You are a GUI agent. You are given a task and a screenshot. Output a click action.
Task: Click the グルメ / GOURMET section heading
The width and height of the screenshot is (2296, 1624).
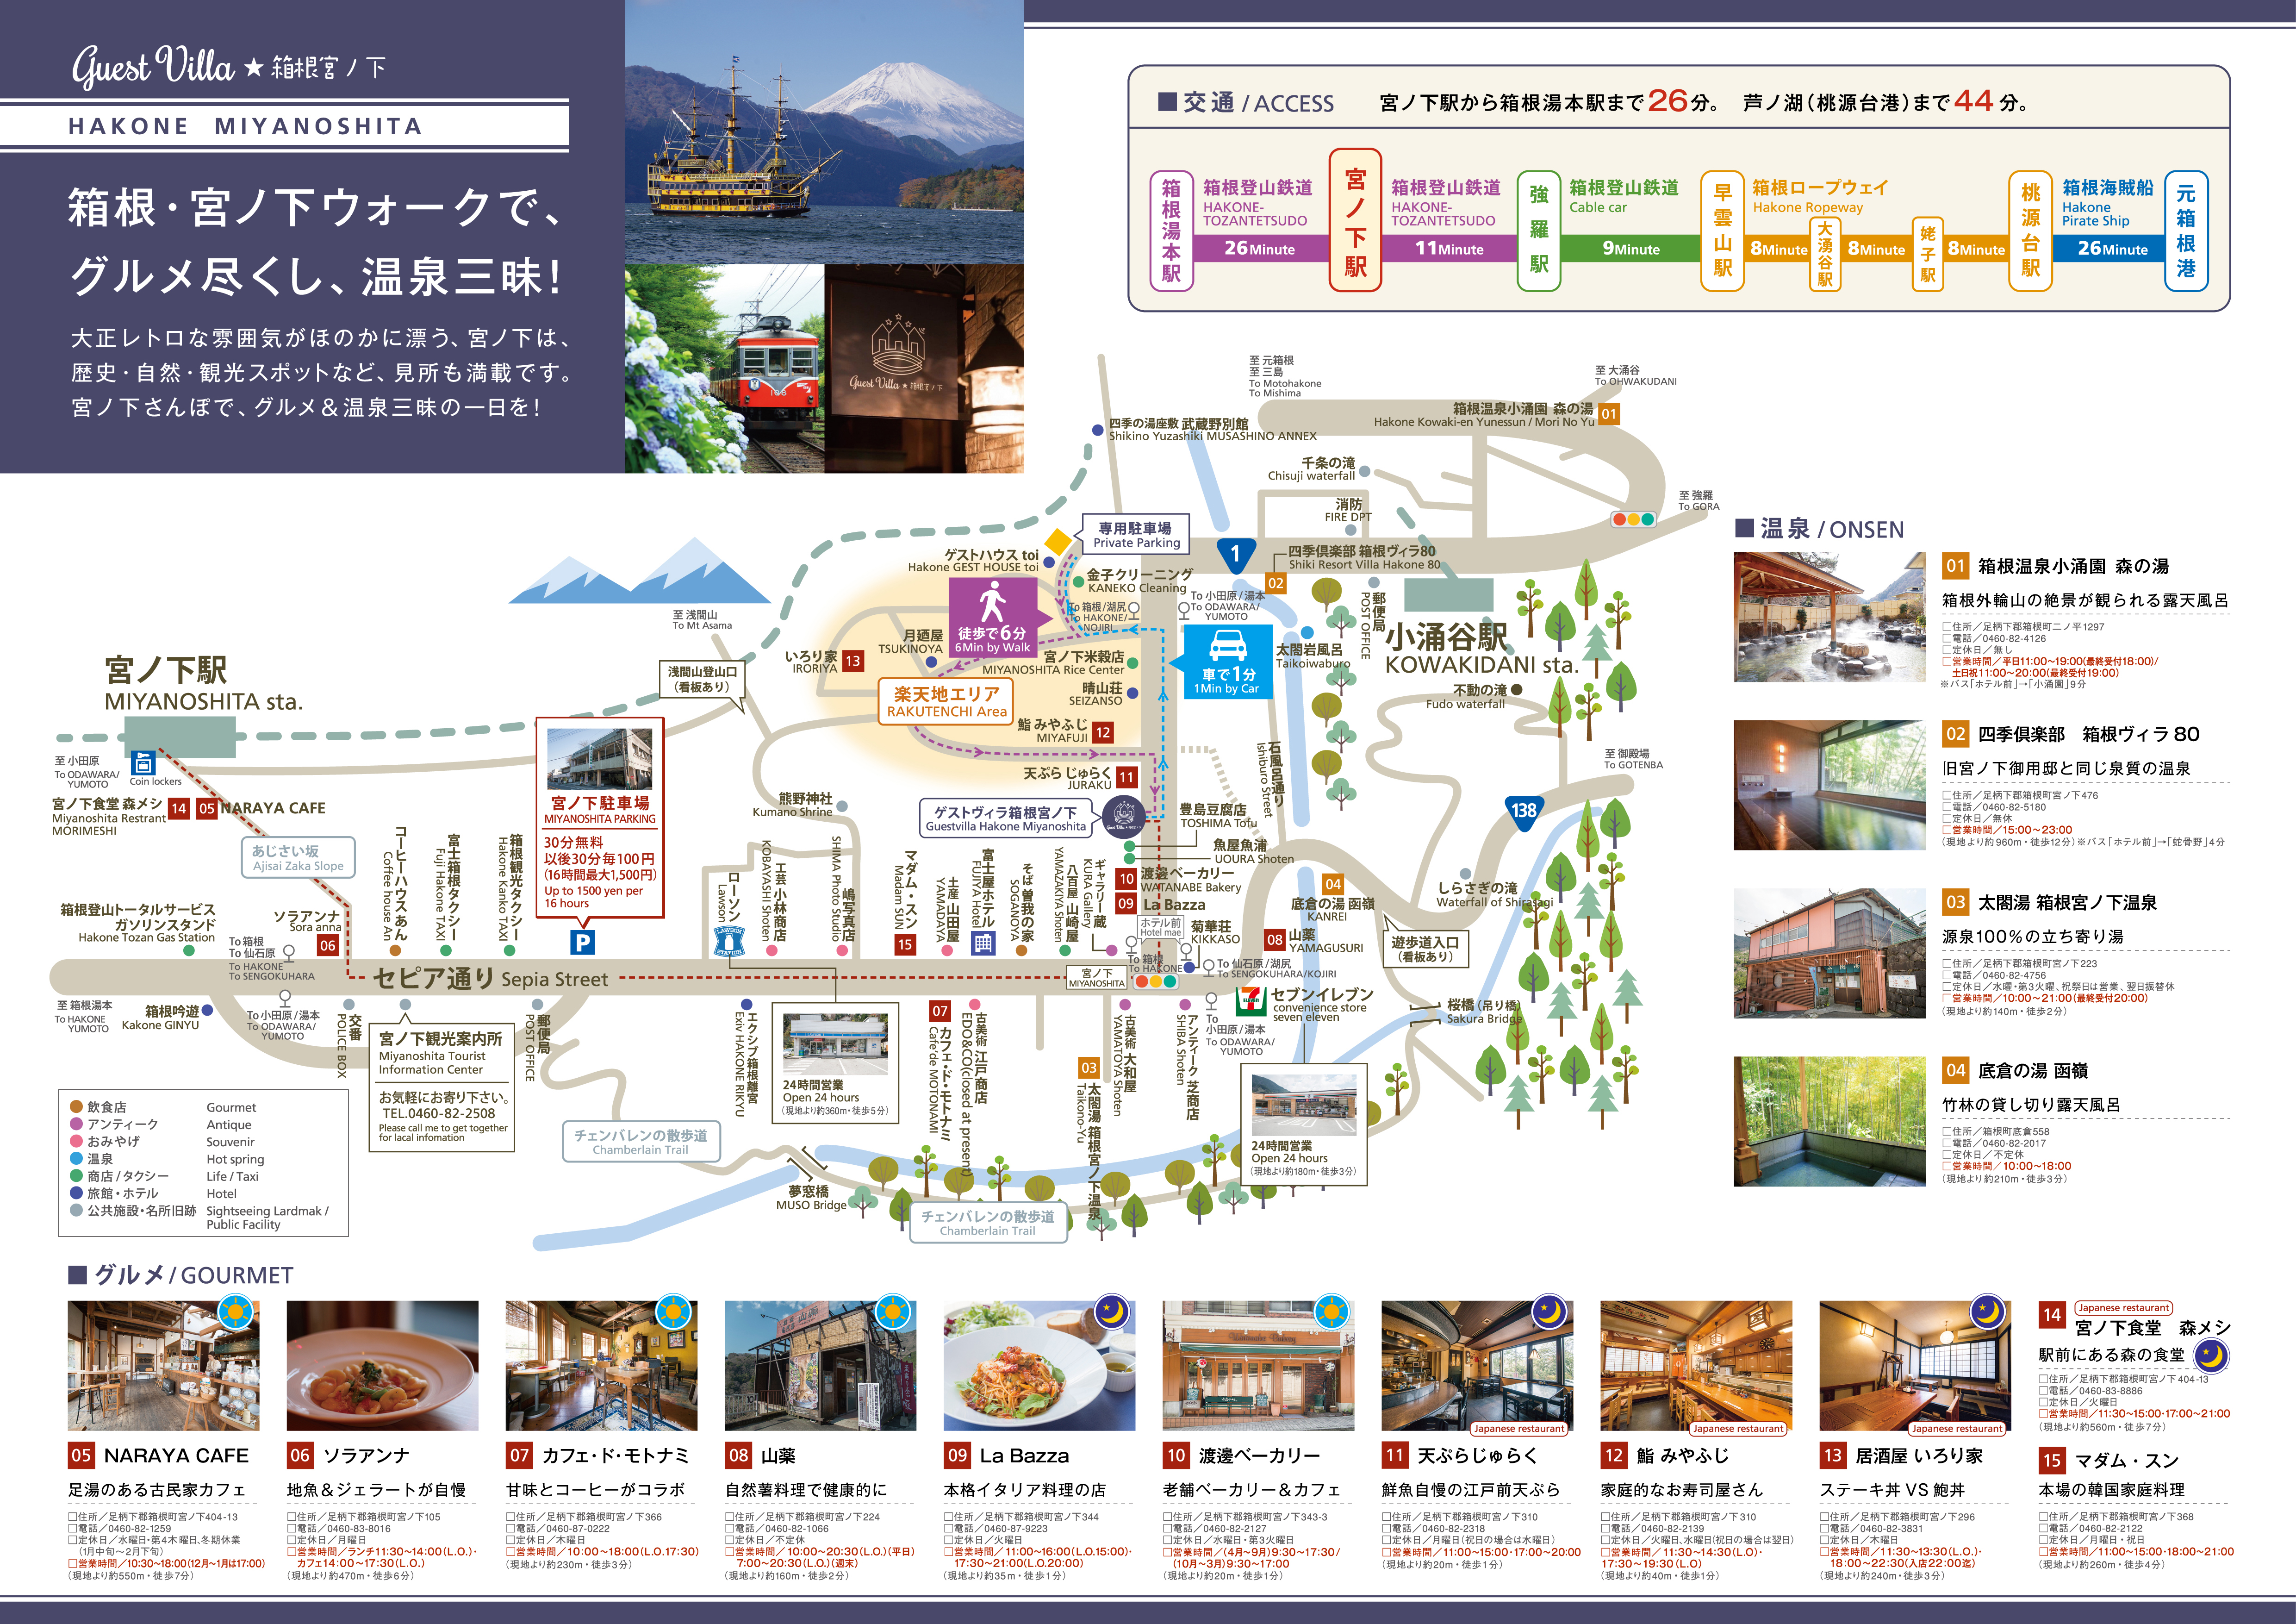181,1275
